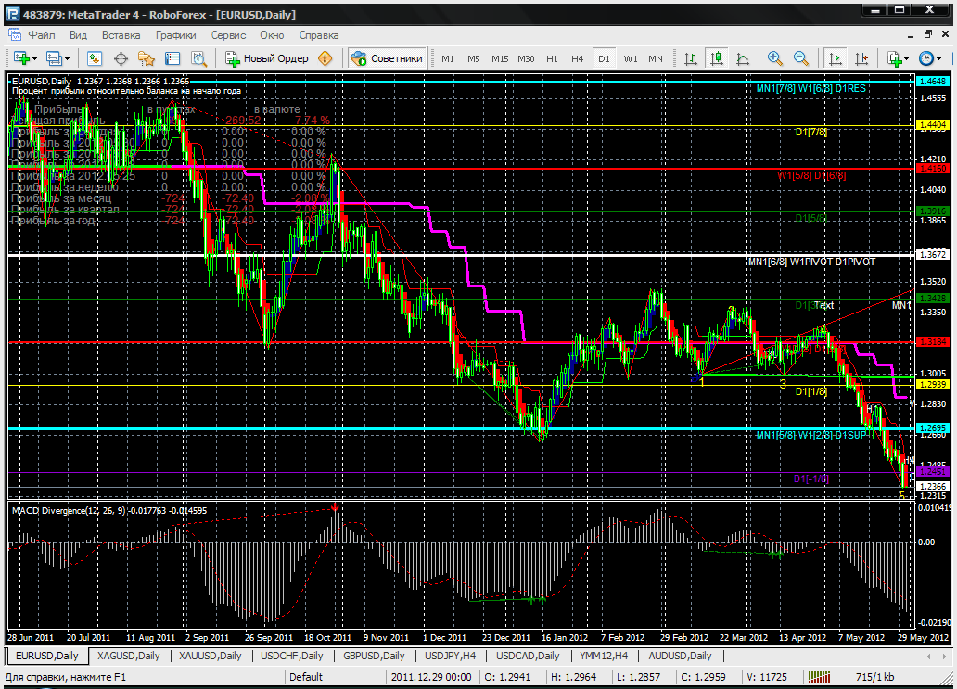The height and width of the screenshot is (689, 957).
Task: Click the Новый Ордер button
Action: (x=267, y=58)
